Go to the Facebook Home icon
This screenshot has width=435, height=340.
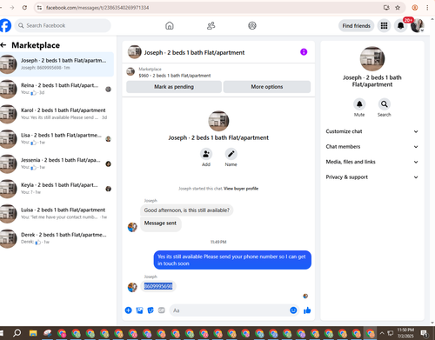[x=170, y=25]
